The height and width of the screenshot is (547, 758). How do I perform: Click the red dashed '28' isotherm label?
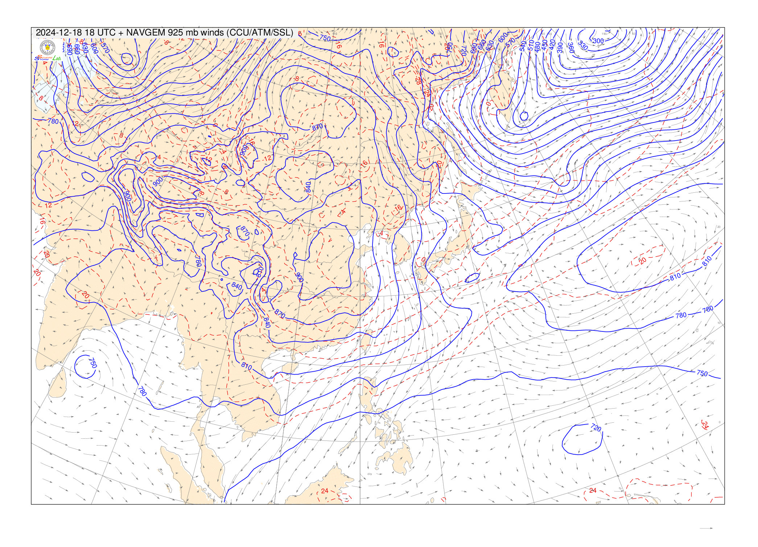(x=418, y=81)
